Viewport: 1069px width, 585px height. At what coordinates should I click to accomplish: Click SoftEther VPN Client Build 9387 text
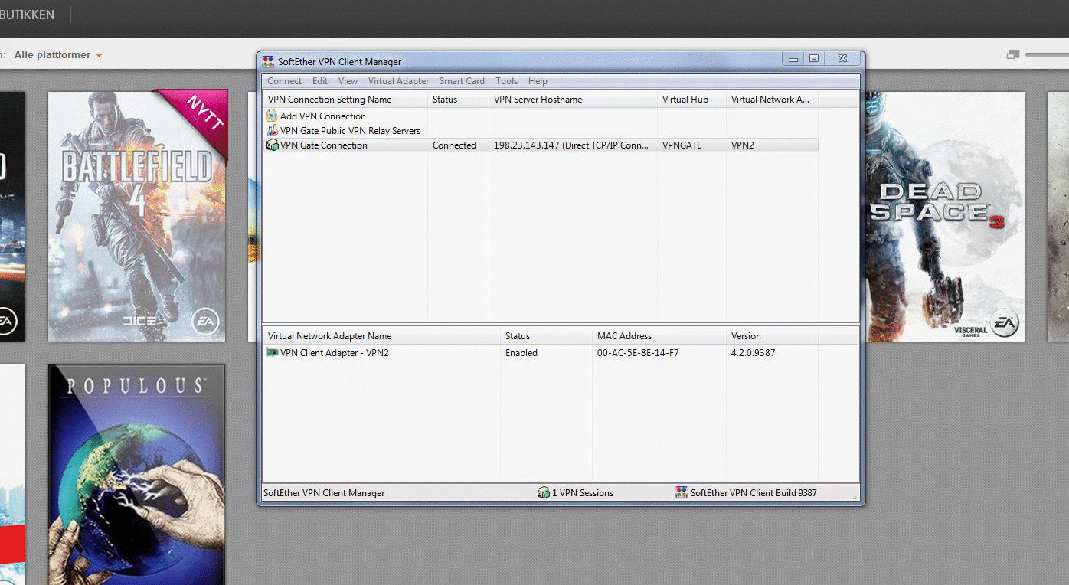coord(754,493)
